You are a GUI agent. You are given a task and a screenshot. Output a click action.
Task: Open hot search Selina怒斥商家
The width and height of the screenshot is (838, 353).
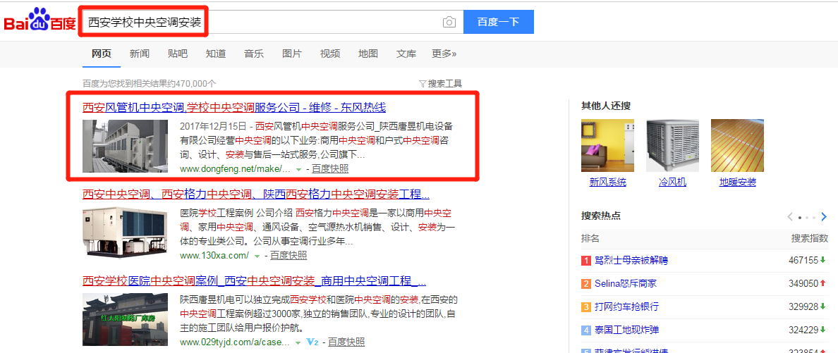tap(625, 283)
